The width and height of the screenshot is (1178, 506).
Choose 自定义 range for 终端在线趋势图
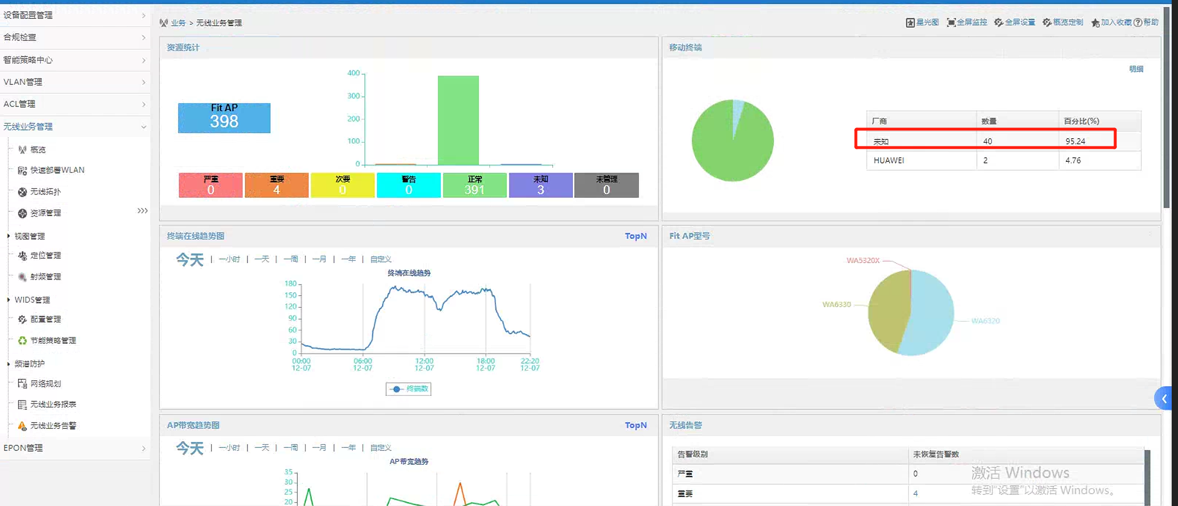[381, 259]
